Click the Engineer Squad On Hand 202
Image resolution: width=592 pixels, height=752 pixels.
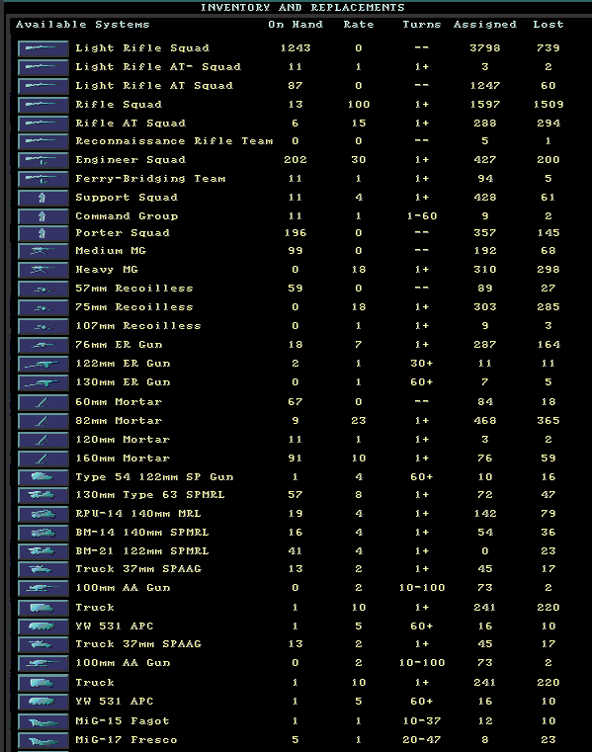point(296,160)
